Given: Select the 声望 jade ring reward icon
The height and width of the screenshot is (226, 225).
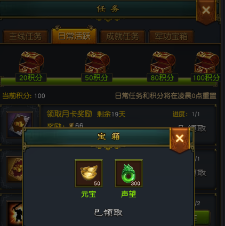Looking at the screenshot, I should click(128, 173).
